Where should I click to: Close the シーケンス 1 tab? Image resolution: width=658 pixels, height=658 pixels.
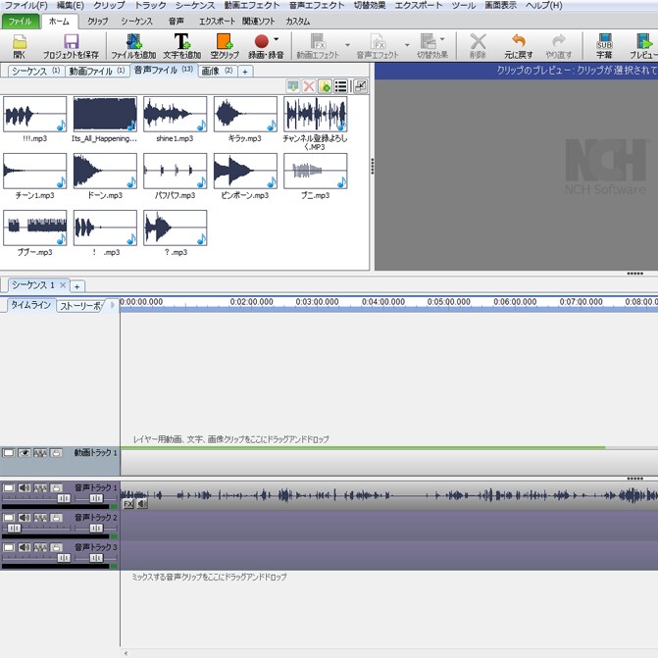pyautogui.click(x=63, y=285)
